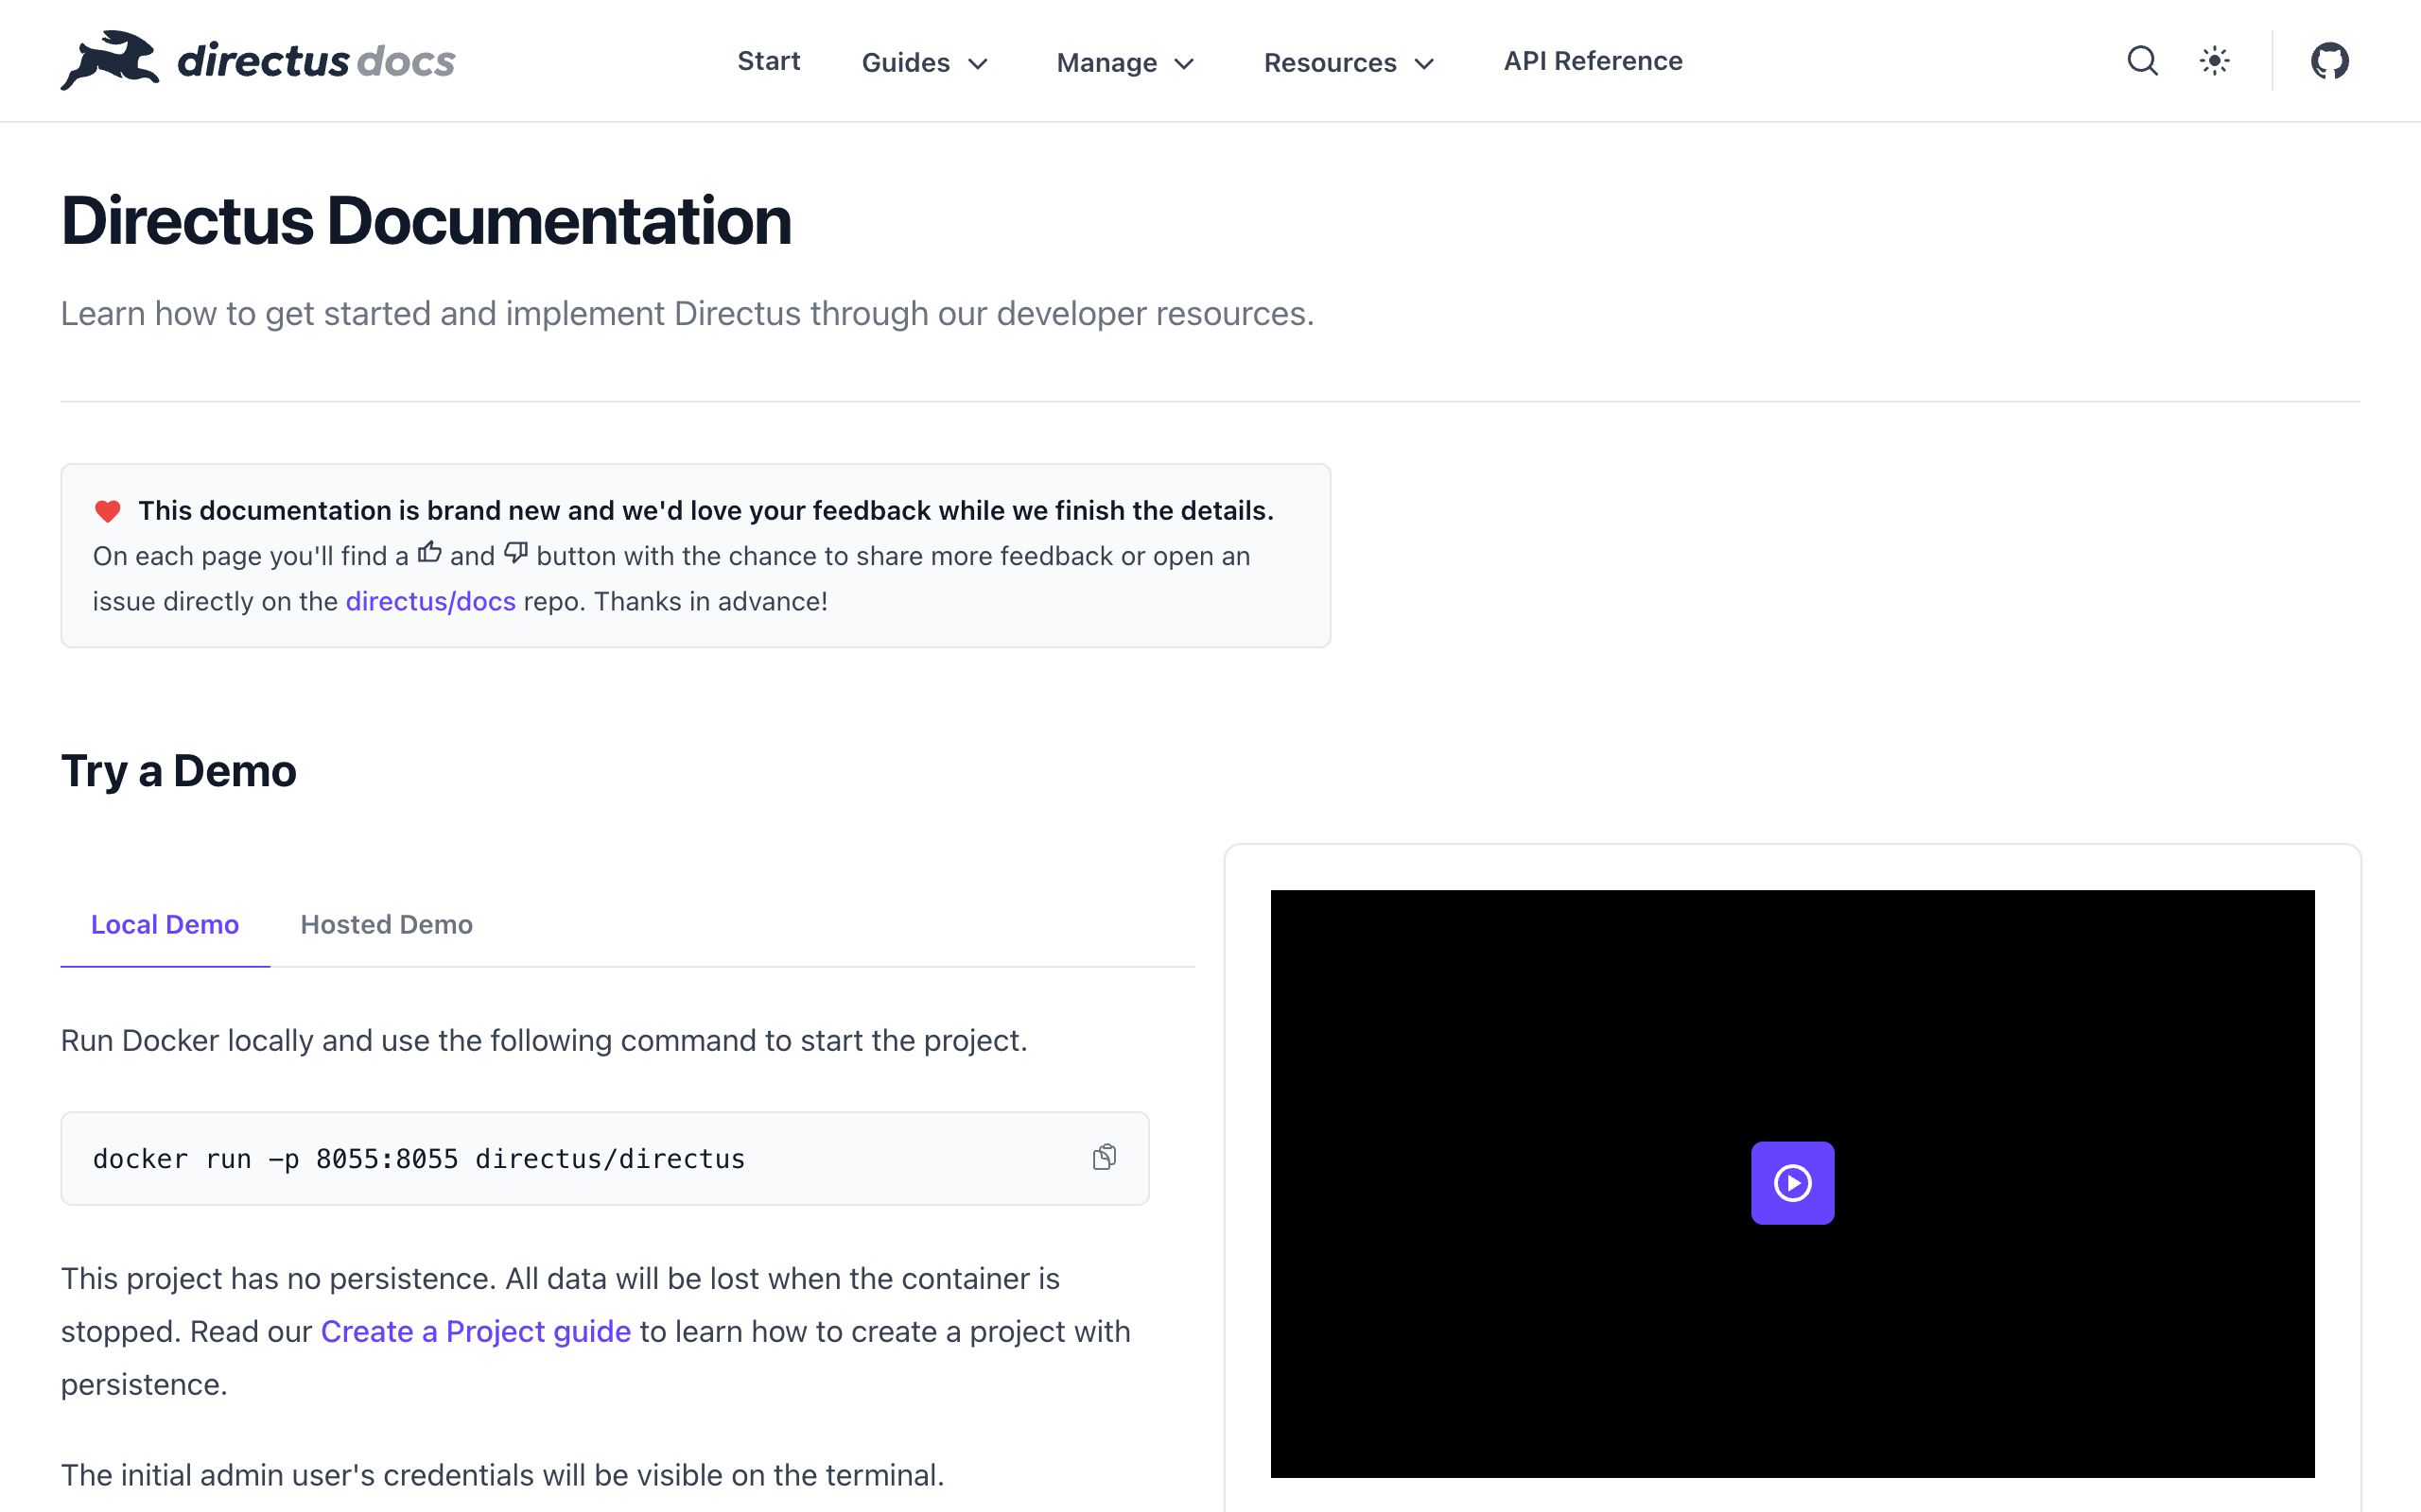
Task: Open the GitHub repository icon
Action: (2329, 61)
